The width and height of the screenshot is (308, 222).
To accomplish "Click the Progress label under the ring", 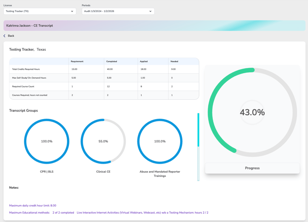I will click(252, 168).
